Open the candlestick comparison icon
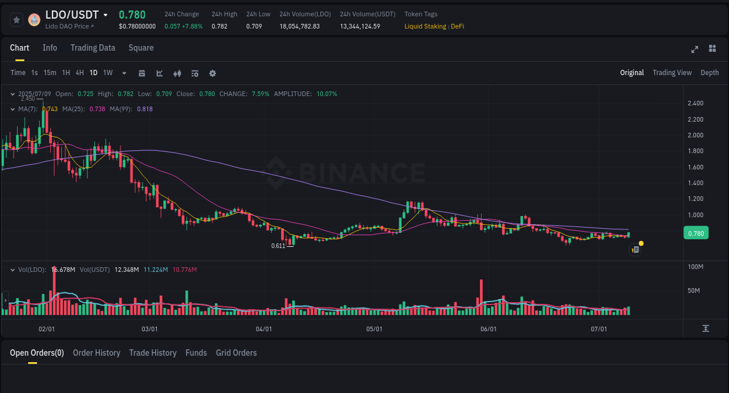This screenshot has height=393, width=729. 177,73
